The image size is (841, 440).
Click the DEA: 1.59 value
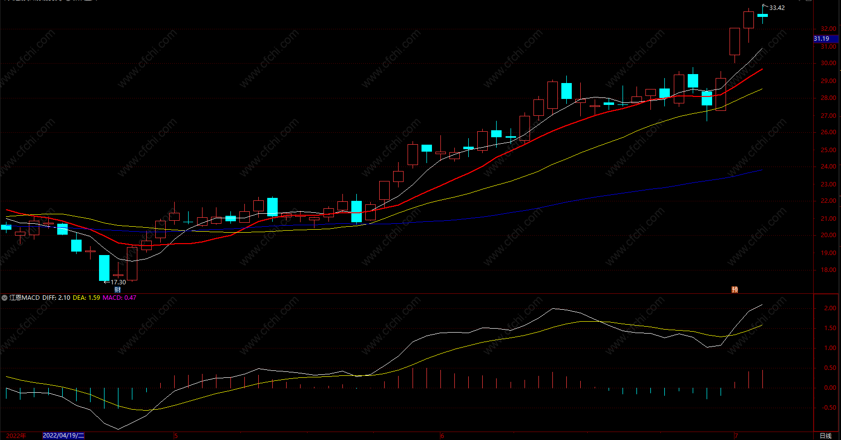(87, 298)
